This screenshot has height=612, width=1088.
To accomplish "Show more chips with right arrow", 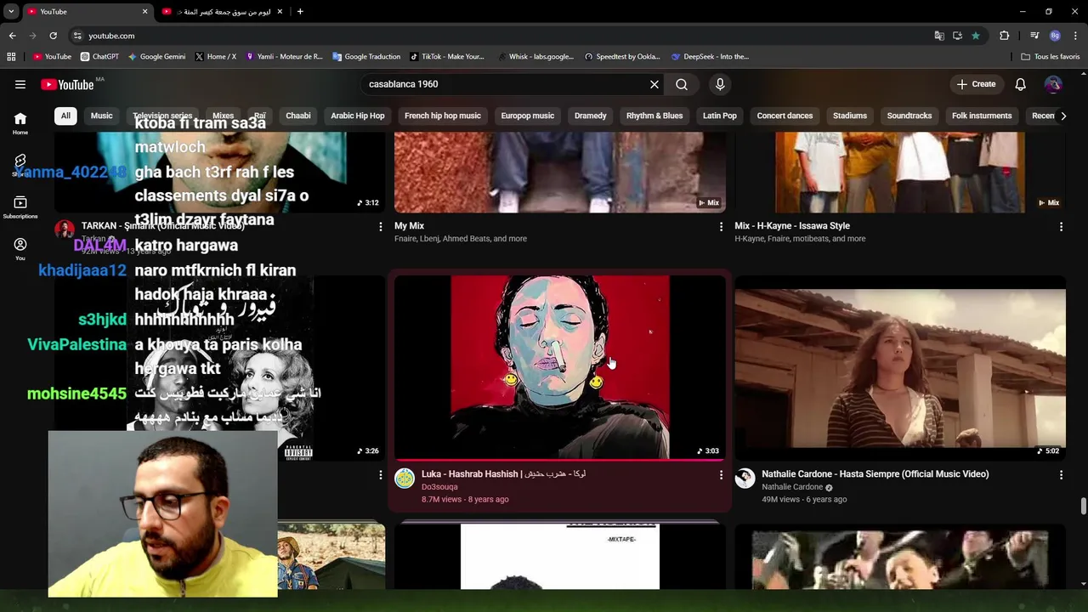I will tap(1063, 116).
